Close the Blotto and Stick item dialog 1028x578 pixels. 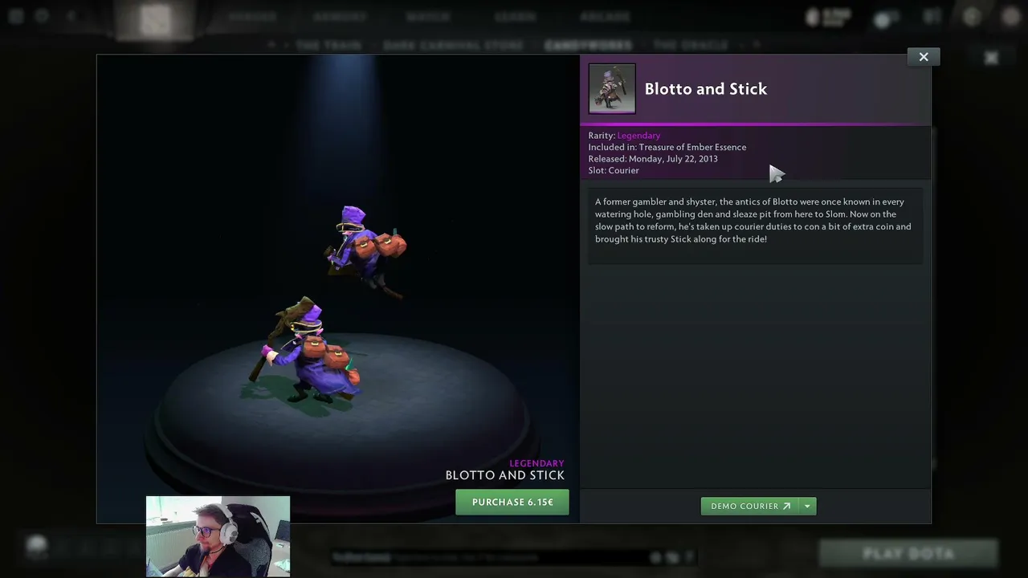pyautogui.click(x=924, y=57)
